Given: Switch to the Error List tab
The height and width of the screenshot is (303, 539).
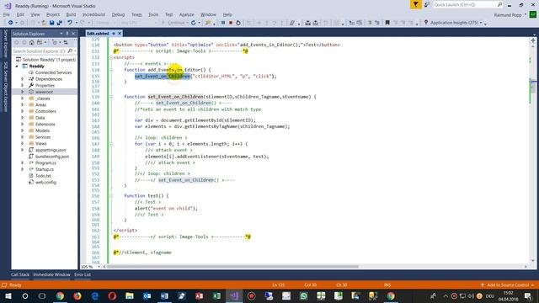Looking at the screenshot, I should 83,275.
